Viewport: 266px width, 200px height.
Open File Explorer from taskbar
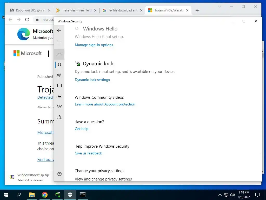click(x=32, y=195)
